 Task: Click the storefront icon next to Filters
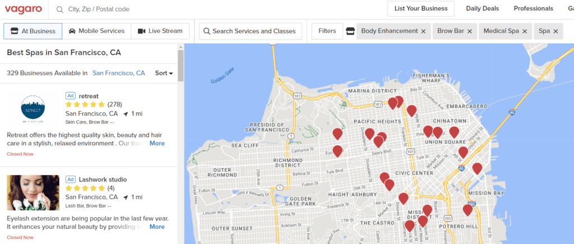click(x=350, y=31)
